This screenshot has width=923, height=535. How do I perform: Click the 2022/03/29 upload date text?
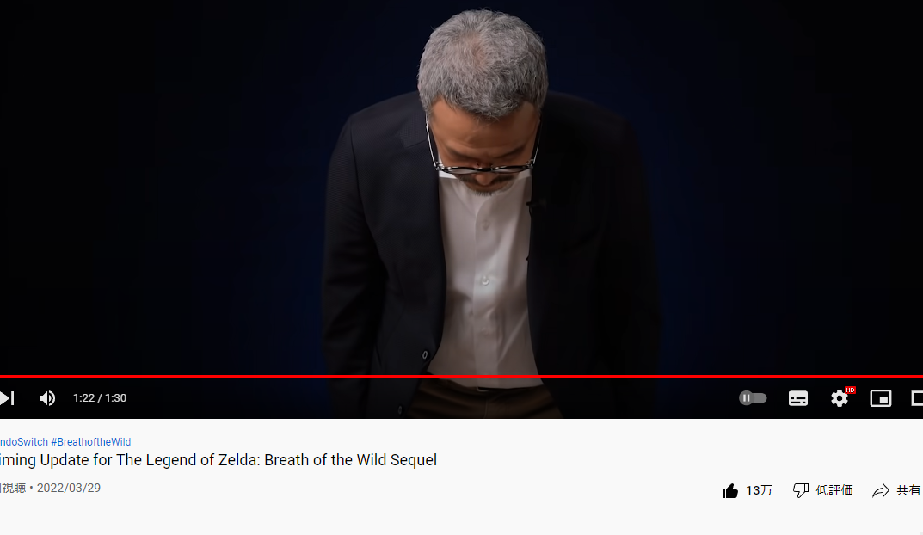click(x=69, y=488)
